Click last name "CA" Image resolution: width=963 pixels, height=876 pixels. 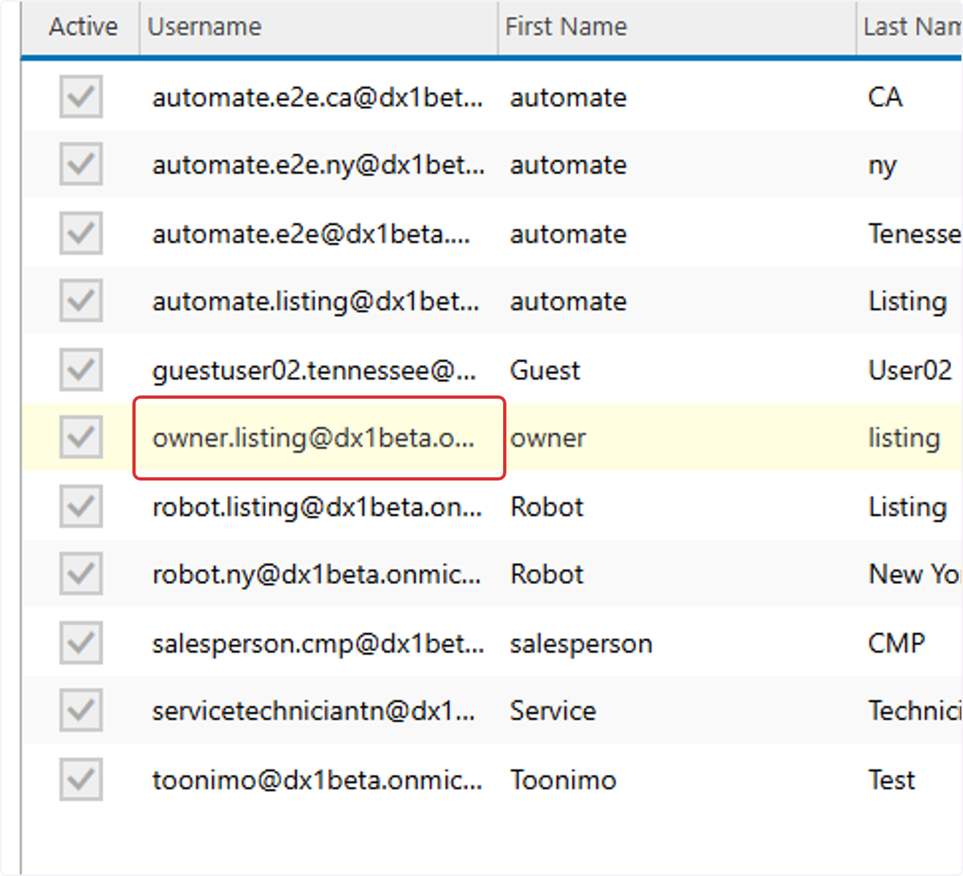pyautogui.click(x=885, y=98)
